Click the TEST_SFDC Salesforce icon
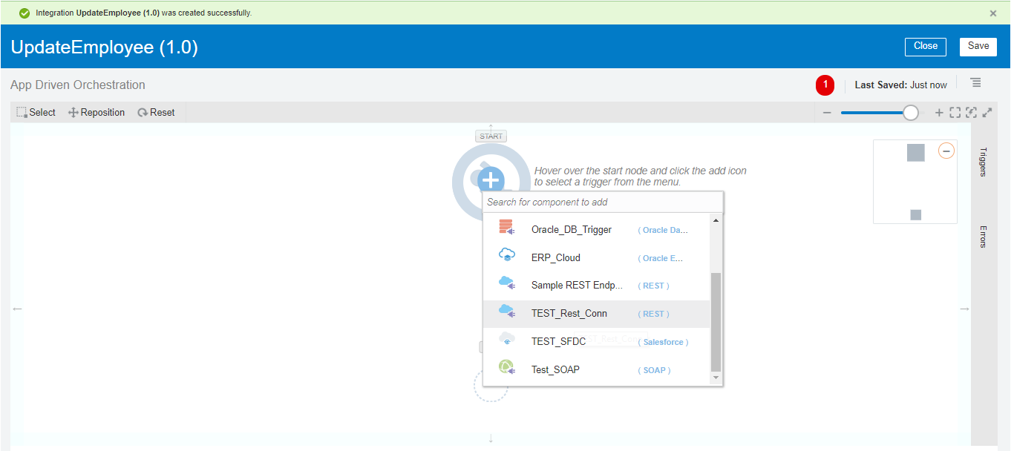Screen dimensions: 1014x451 coord(507,340)
